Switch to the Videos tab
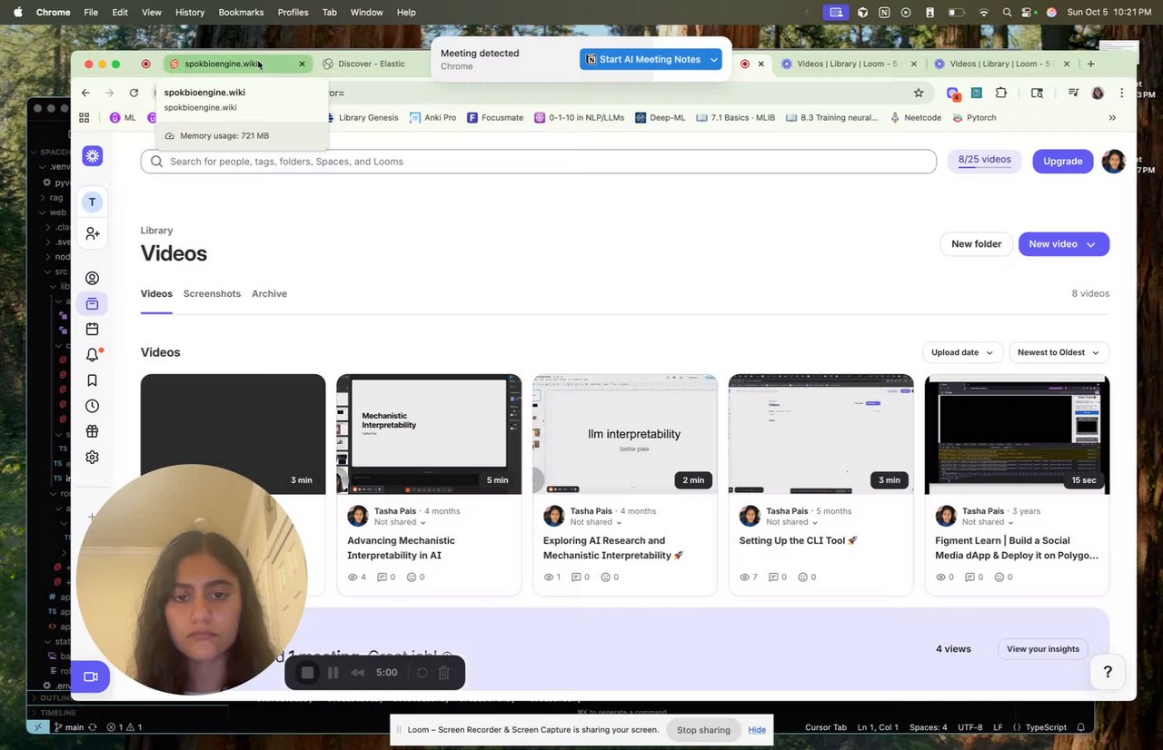Screen dimensions: 1163x750 click(x=156, y=294)
